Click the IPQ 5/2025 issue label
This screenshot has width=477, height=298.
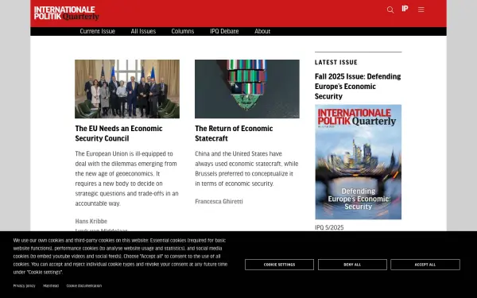pos(329,227)
